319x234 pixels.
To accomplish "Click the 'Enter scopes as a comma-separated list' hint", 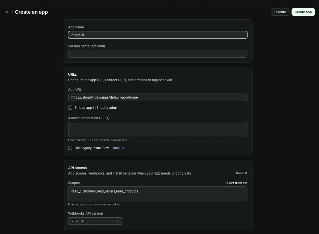I will (94, 205).
